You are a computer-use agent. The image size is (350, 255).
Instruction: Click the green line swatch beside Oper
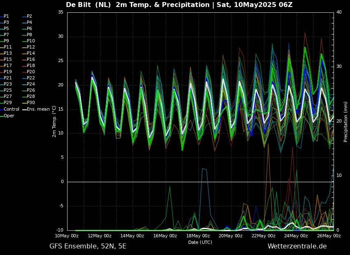(x=2, y=116)
